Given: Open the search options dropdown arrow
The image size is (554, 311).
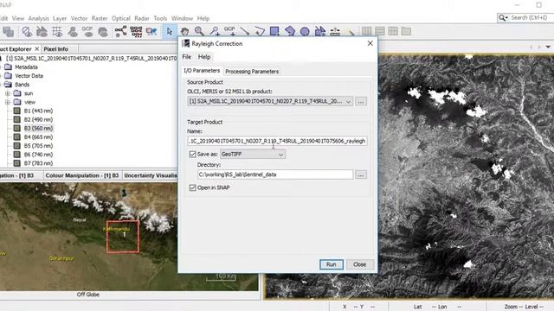Looking at the screenshot, I should tap(506, 17).
